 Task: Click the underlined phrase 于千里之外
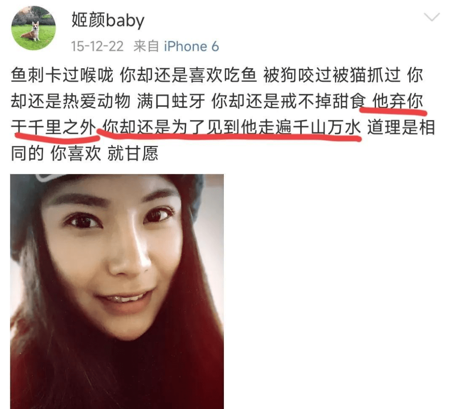53,127
